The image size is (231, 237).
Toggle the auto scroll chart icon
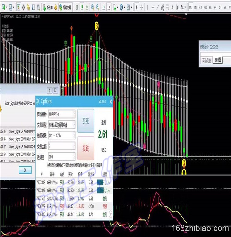click(104, 7)
